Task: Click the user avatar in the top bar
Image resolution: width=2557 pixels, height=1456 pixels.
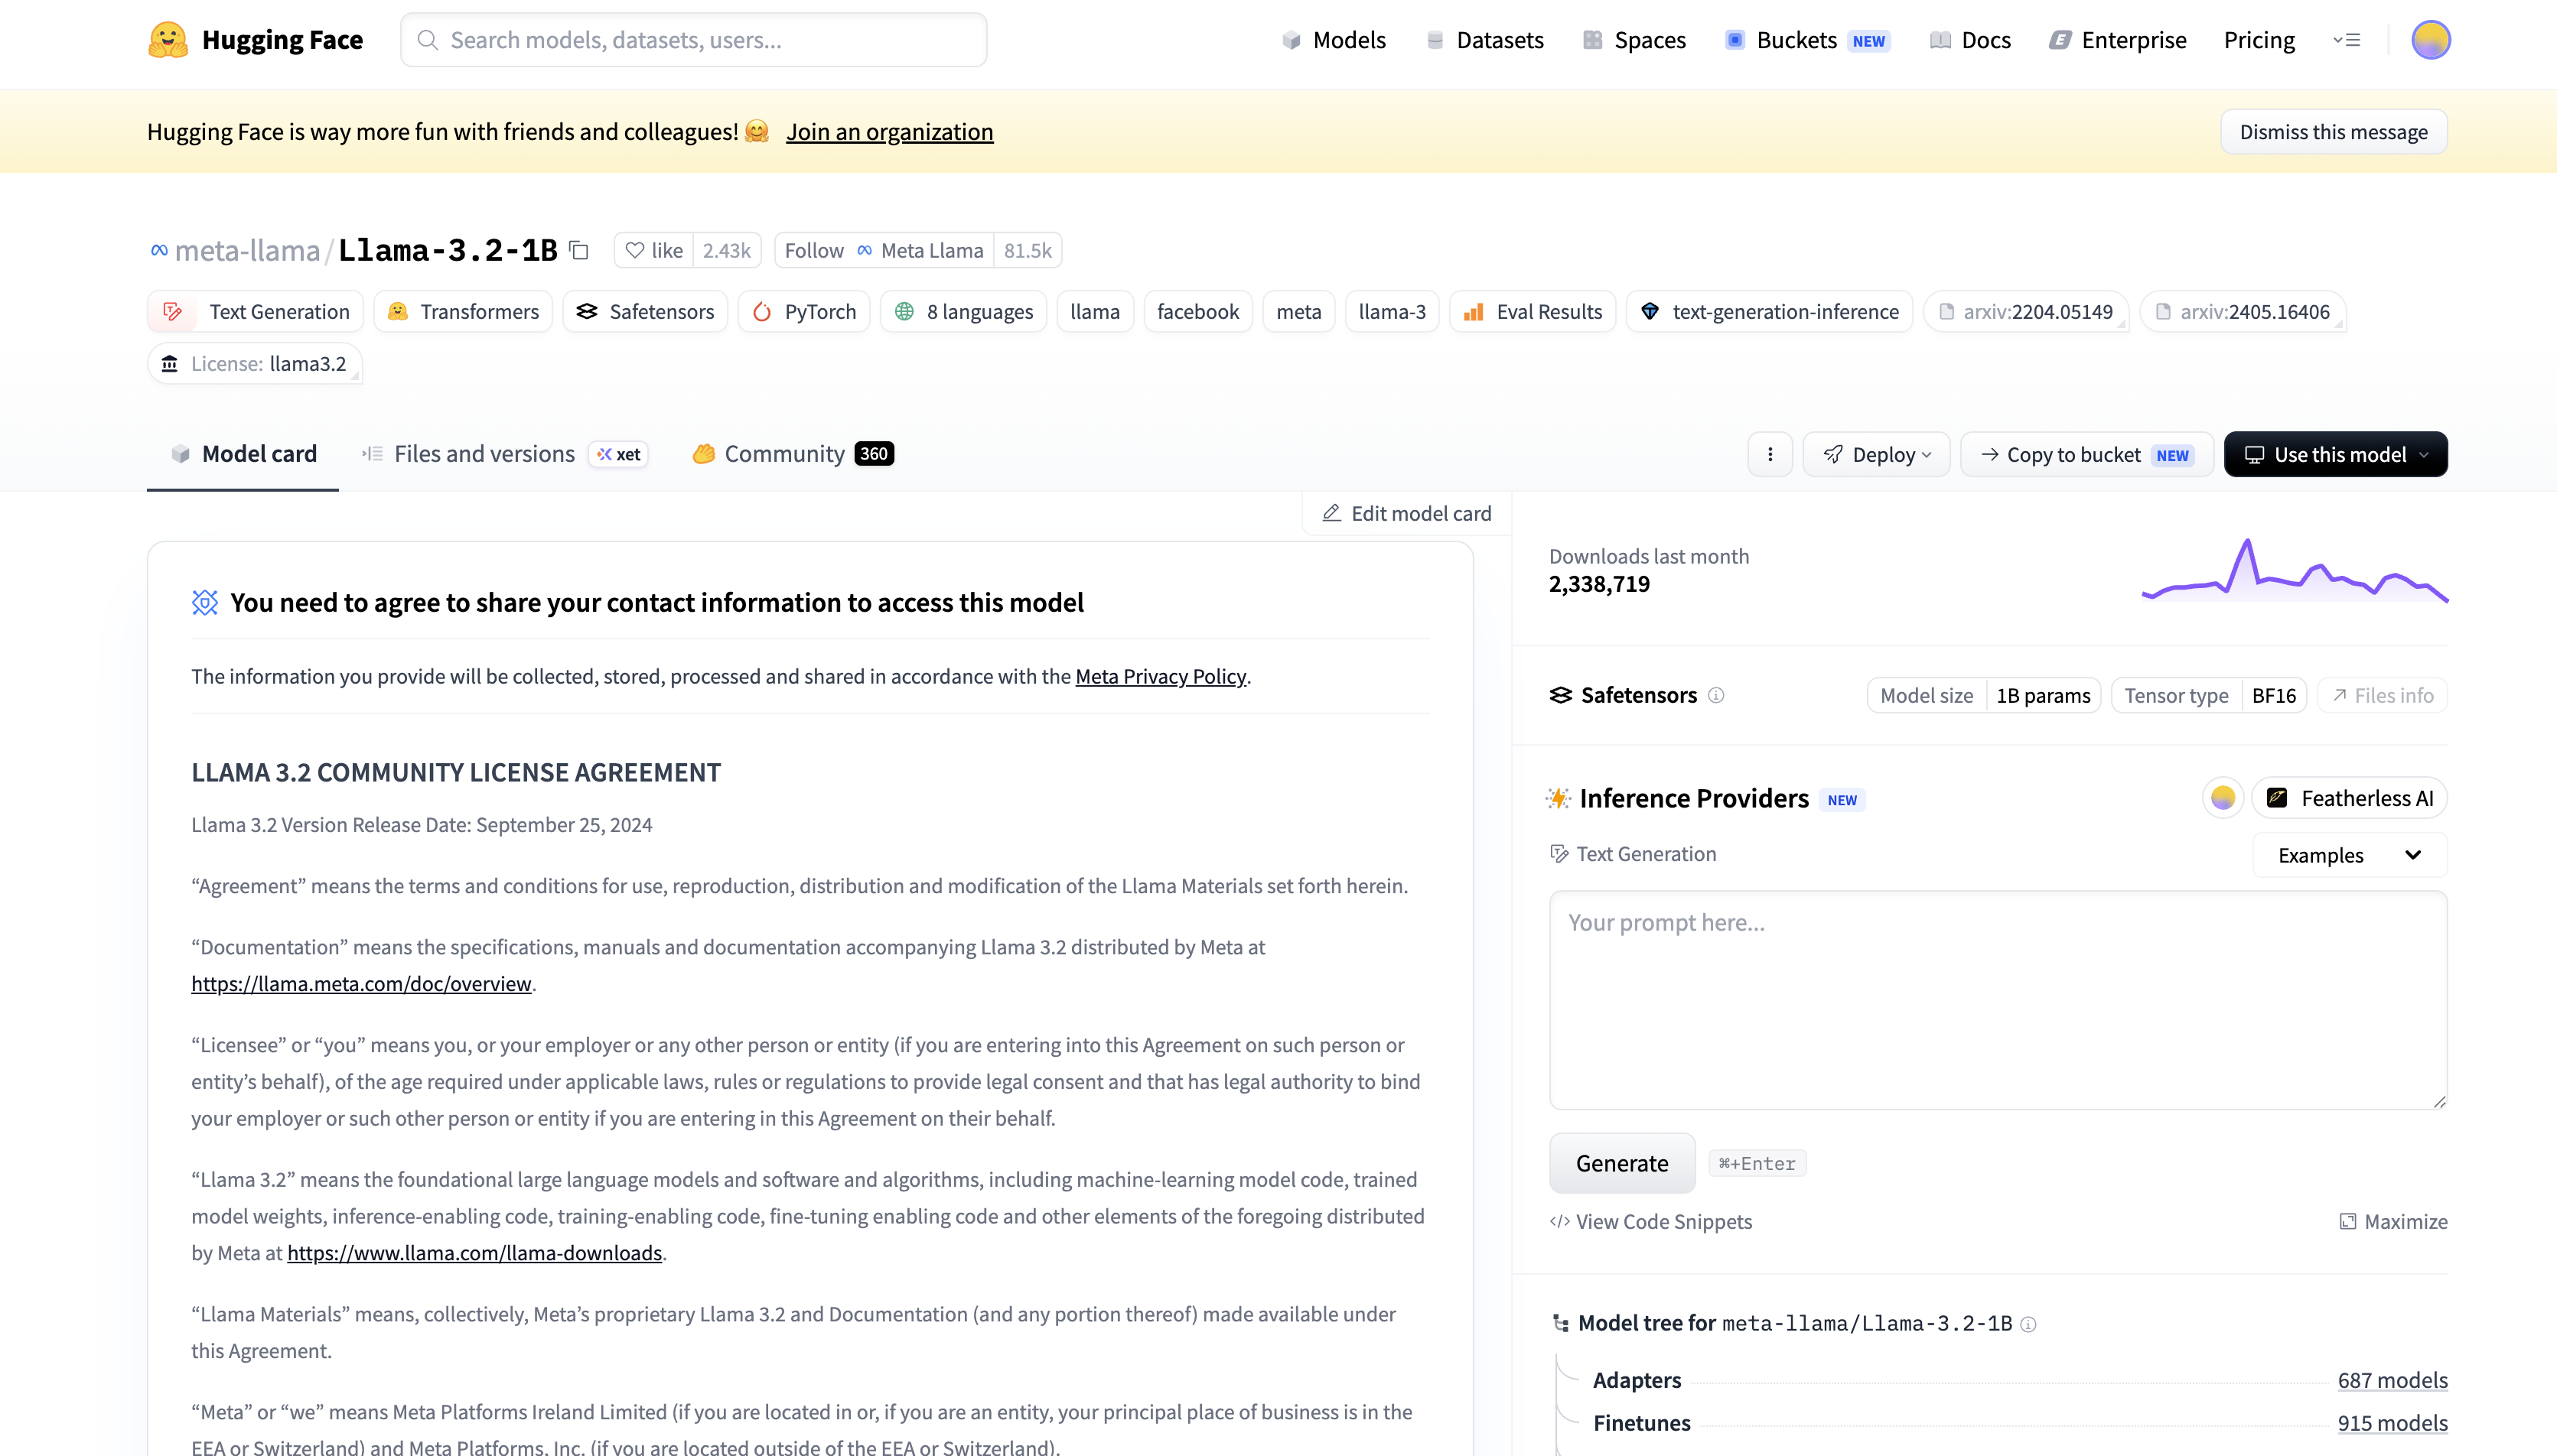Action: [2430, 40]
